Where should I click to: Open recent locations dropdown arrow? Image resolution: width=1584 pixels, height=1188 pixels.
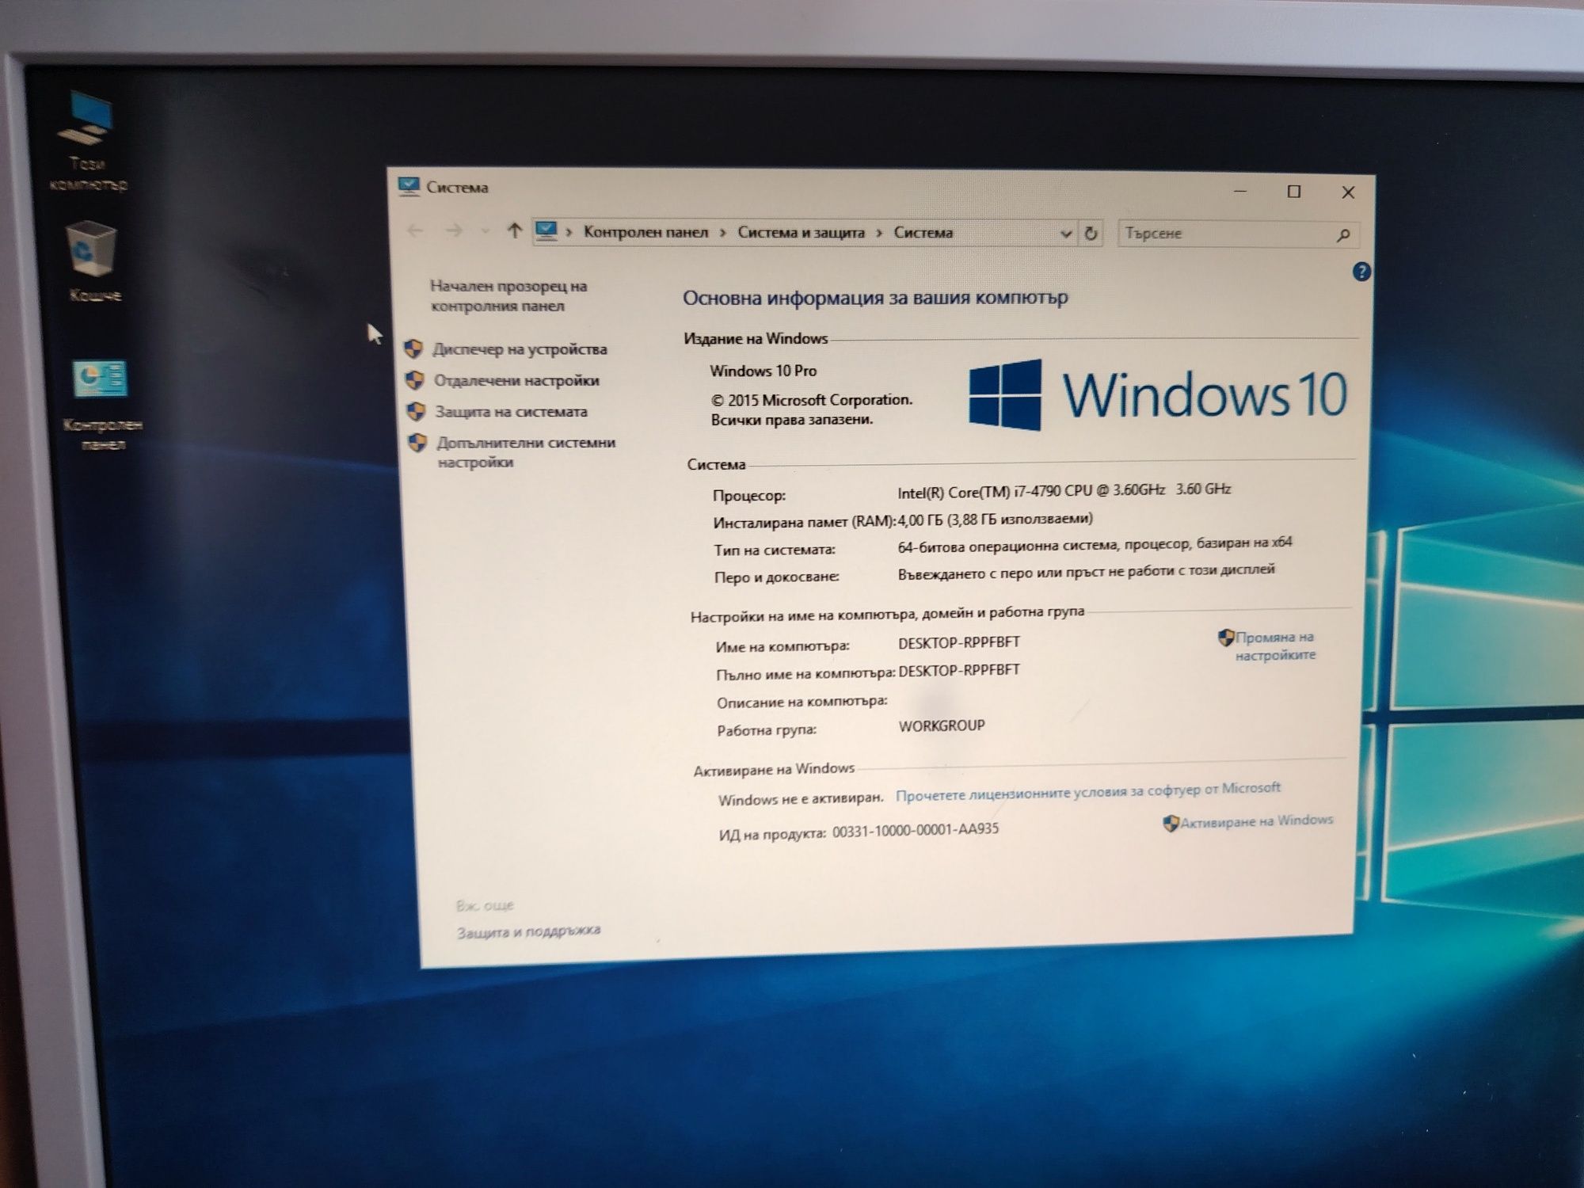[x=485, y=231]
